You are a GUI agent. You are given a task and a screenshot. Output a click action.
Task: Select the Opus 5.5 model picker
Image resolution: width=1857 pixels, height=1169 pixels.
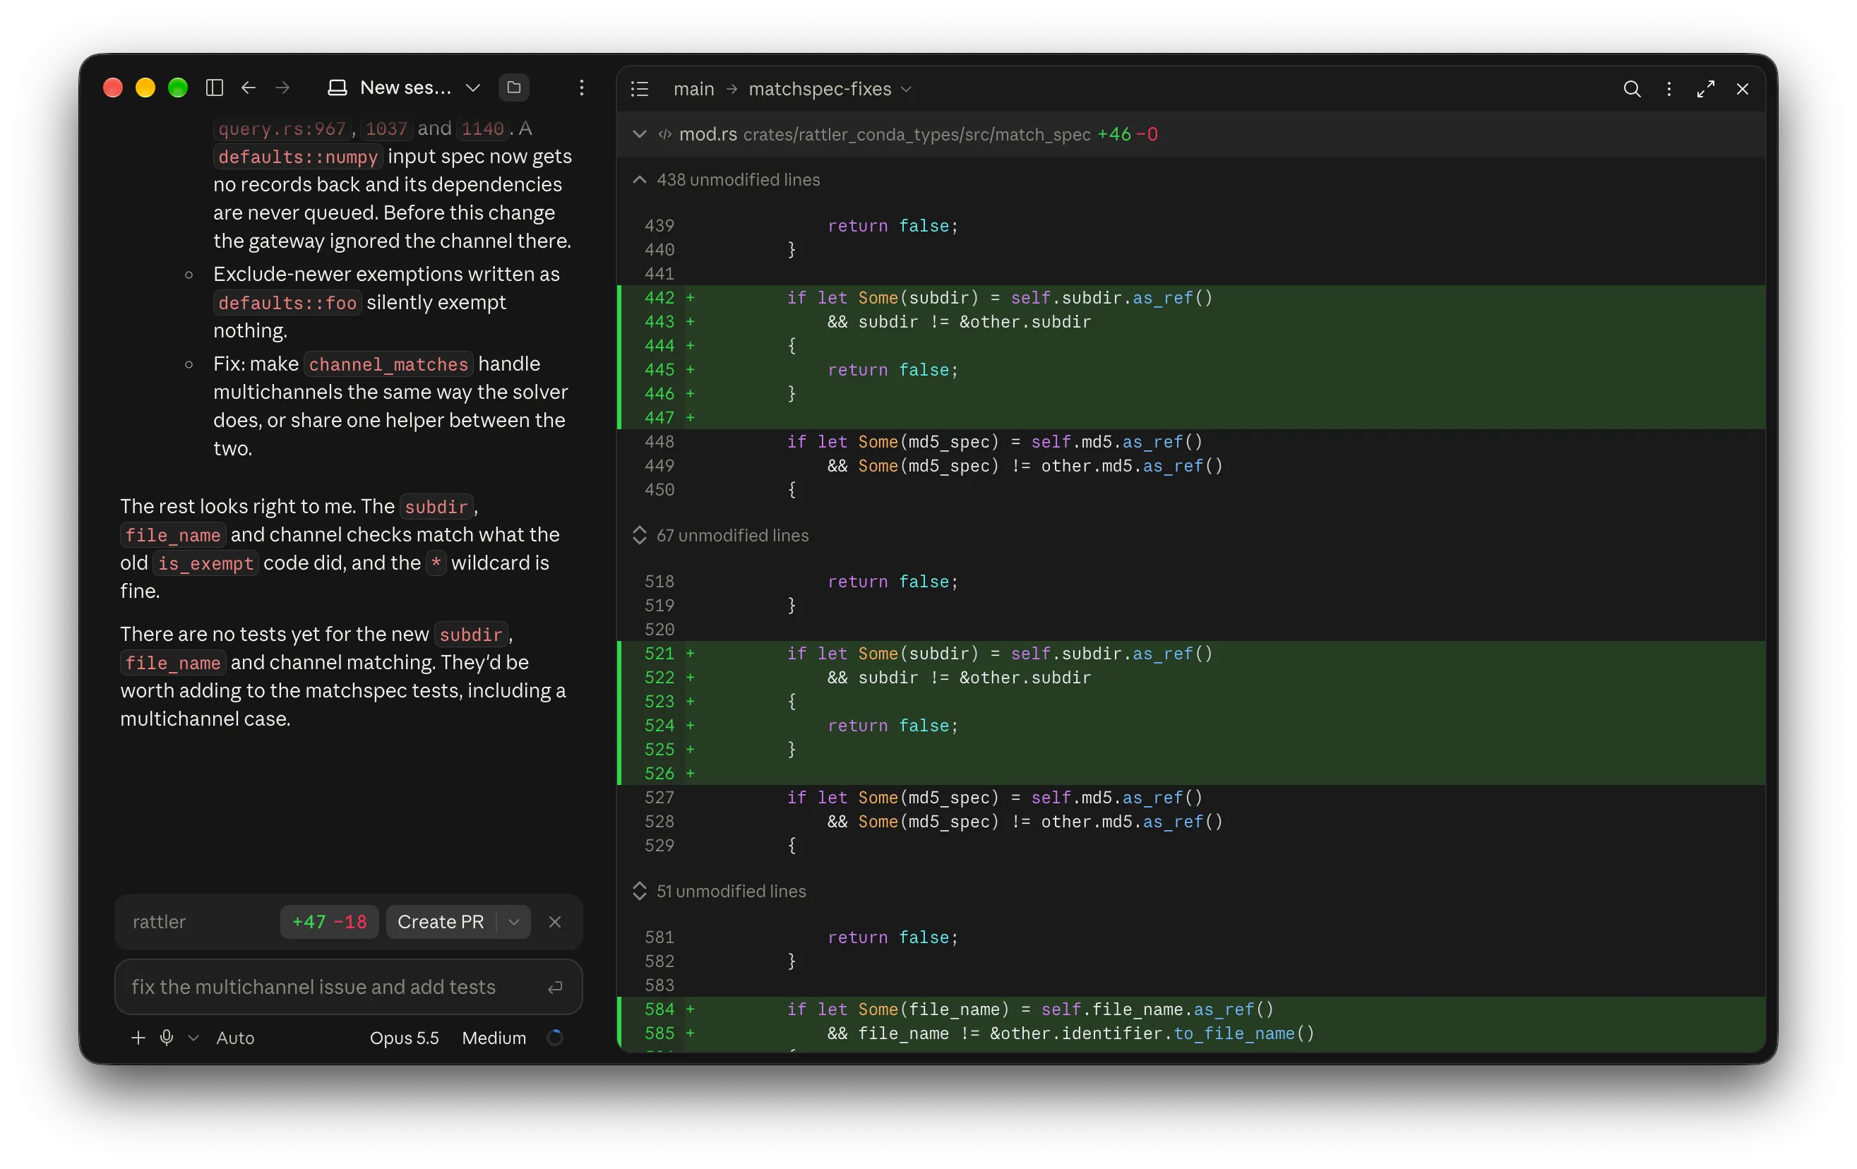(x=404, y=1037)
